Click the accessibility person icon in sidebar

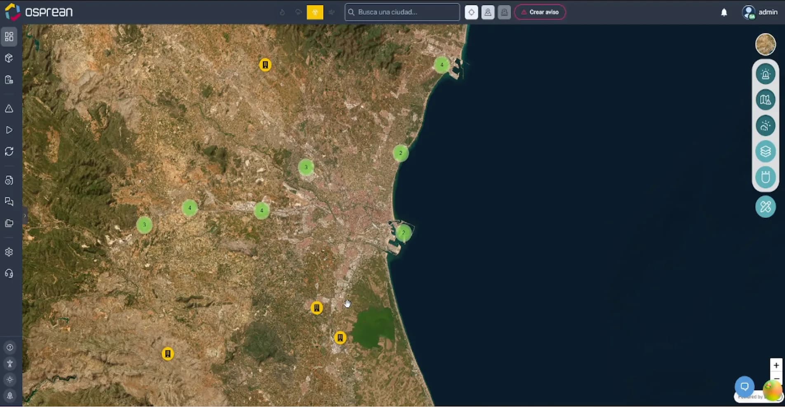[10, 363]
